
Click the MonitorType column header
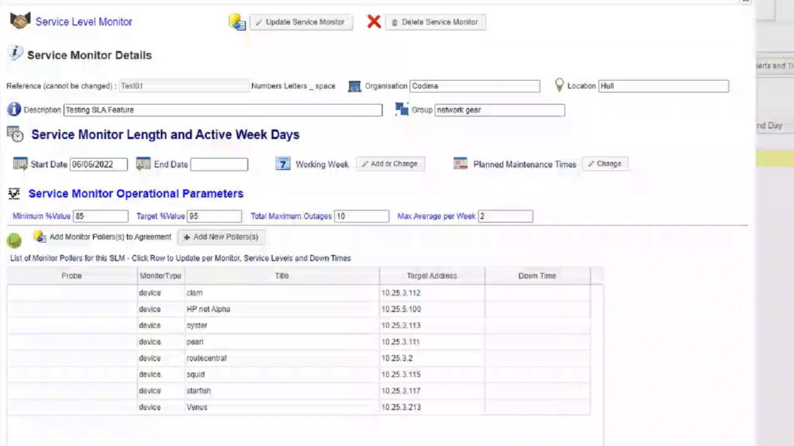tap(161, 275)
